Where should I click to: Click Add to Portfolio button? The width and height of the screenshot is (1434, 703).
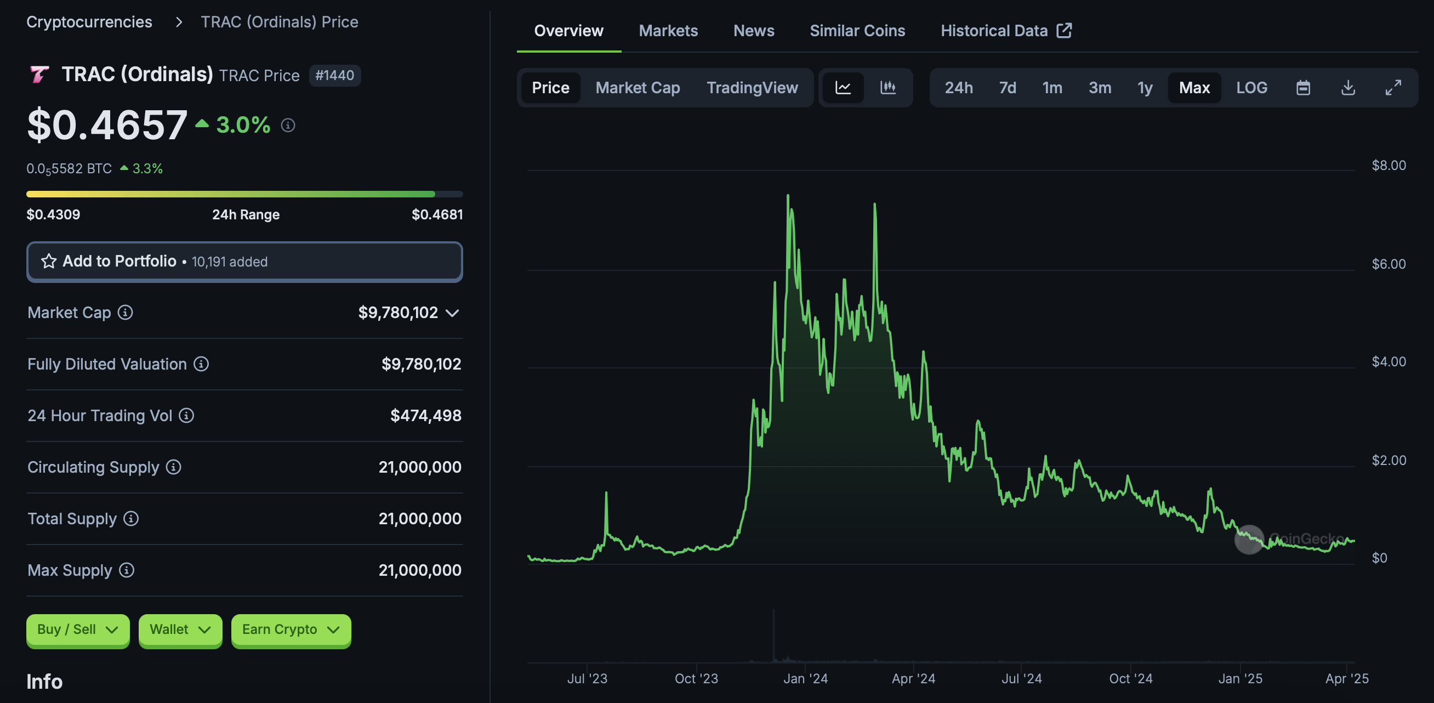[244, 261]
